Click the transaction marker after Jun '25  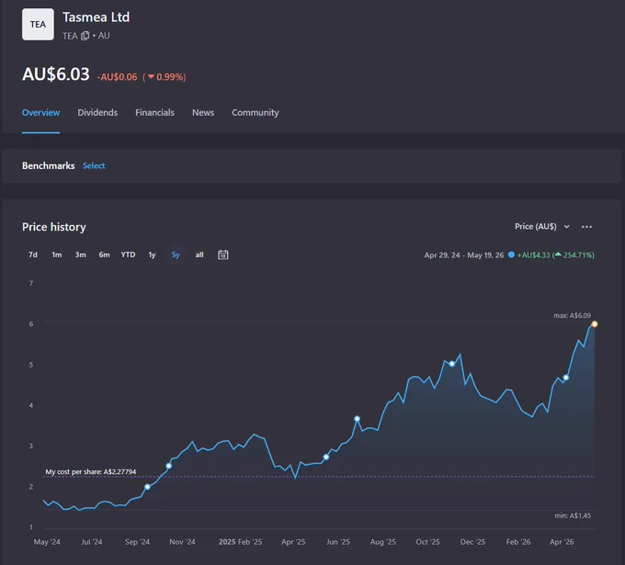[358, 419]
